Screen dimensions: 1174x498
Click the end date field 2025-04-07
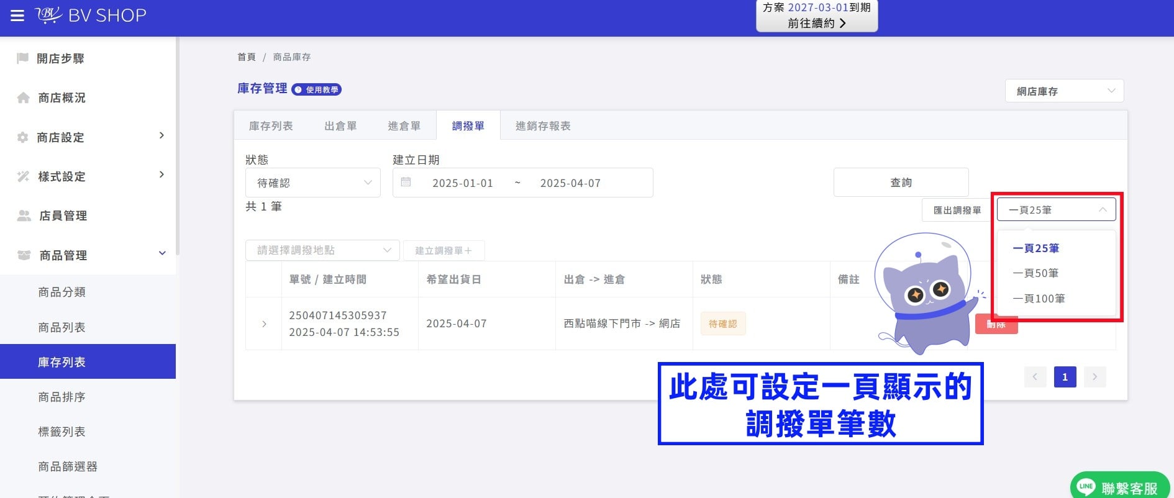[x=570, y=183]
